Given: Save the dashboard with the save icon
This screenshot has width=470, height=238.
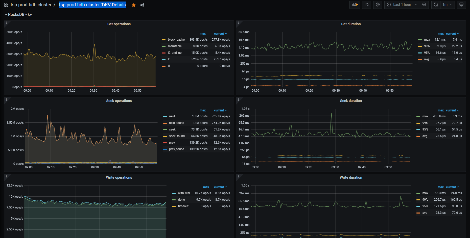Looking at the screenshot, I should [366, 5].
